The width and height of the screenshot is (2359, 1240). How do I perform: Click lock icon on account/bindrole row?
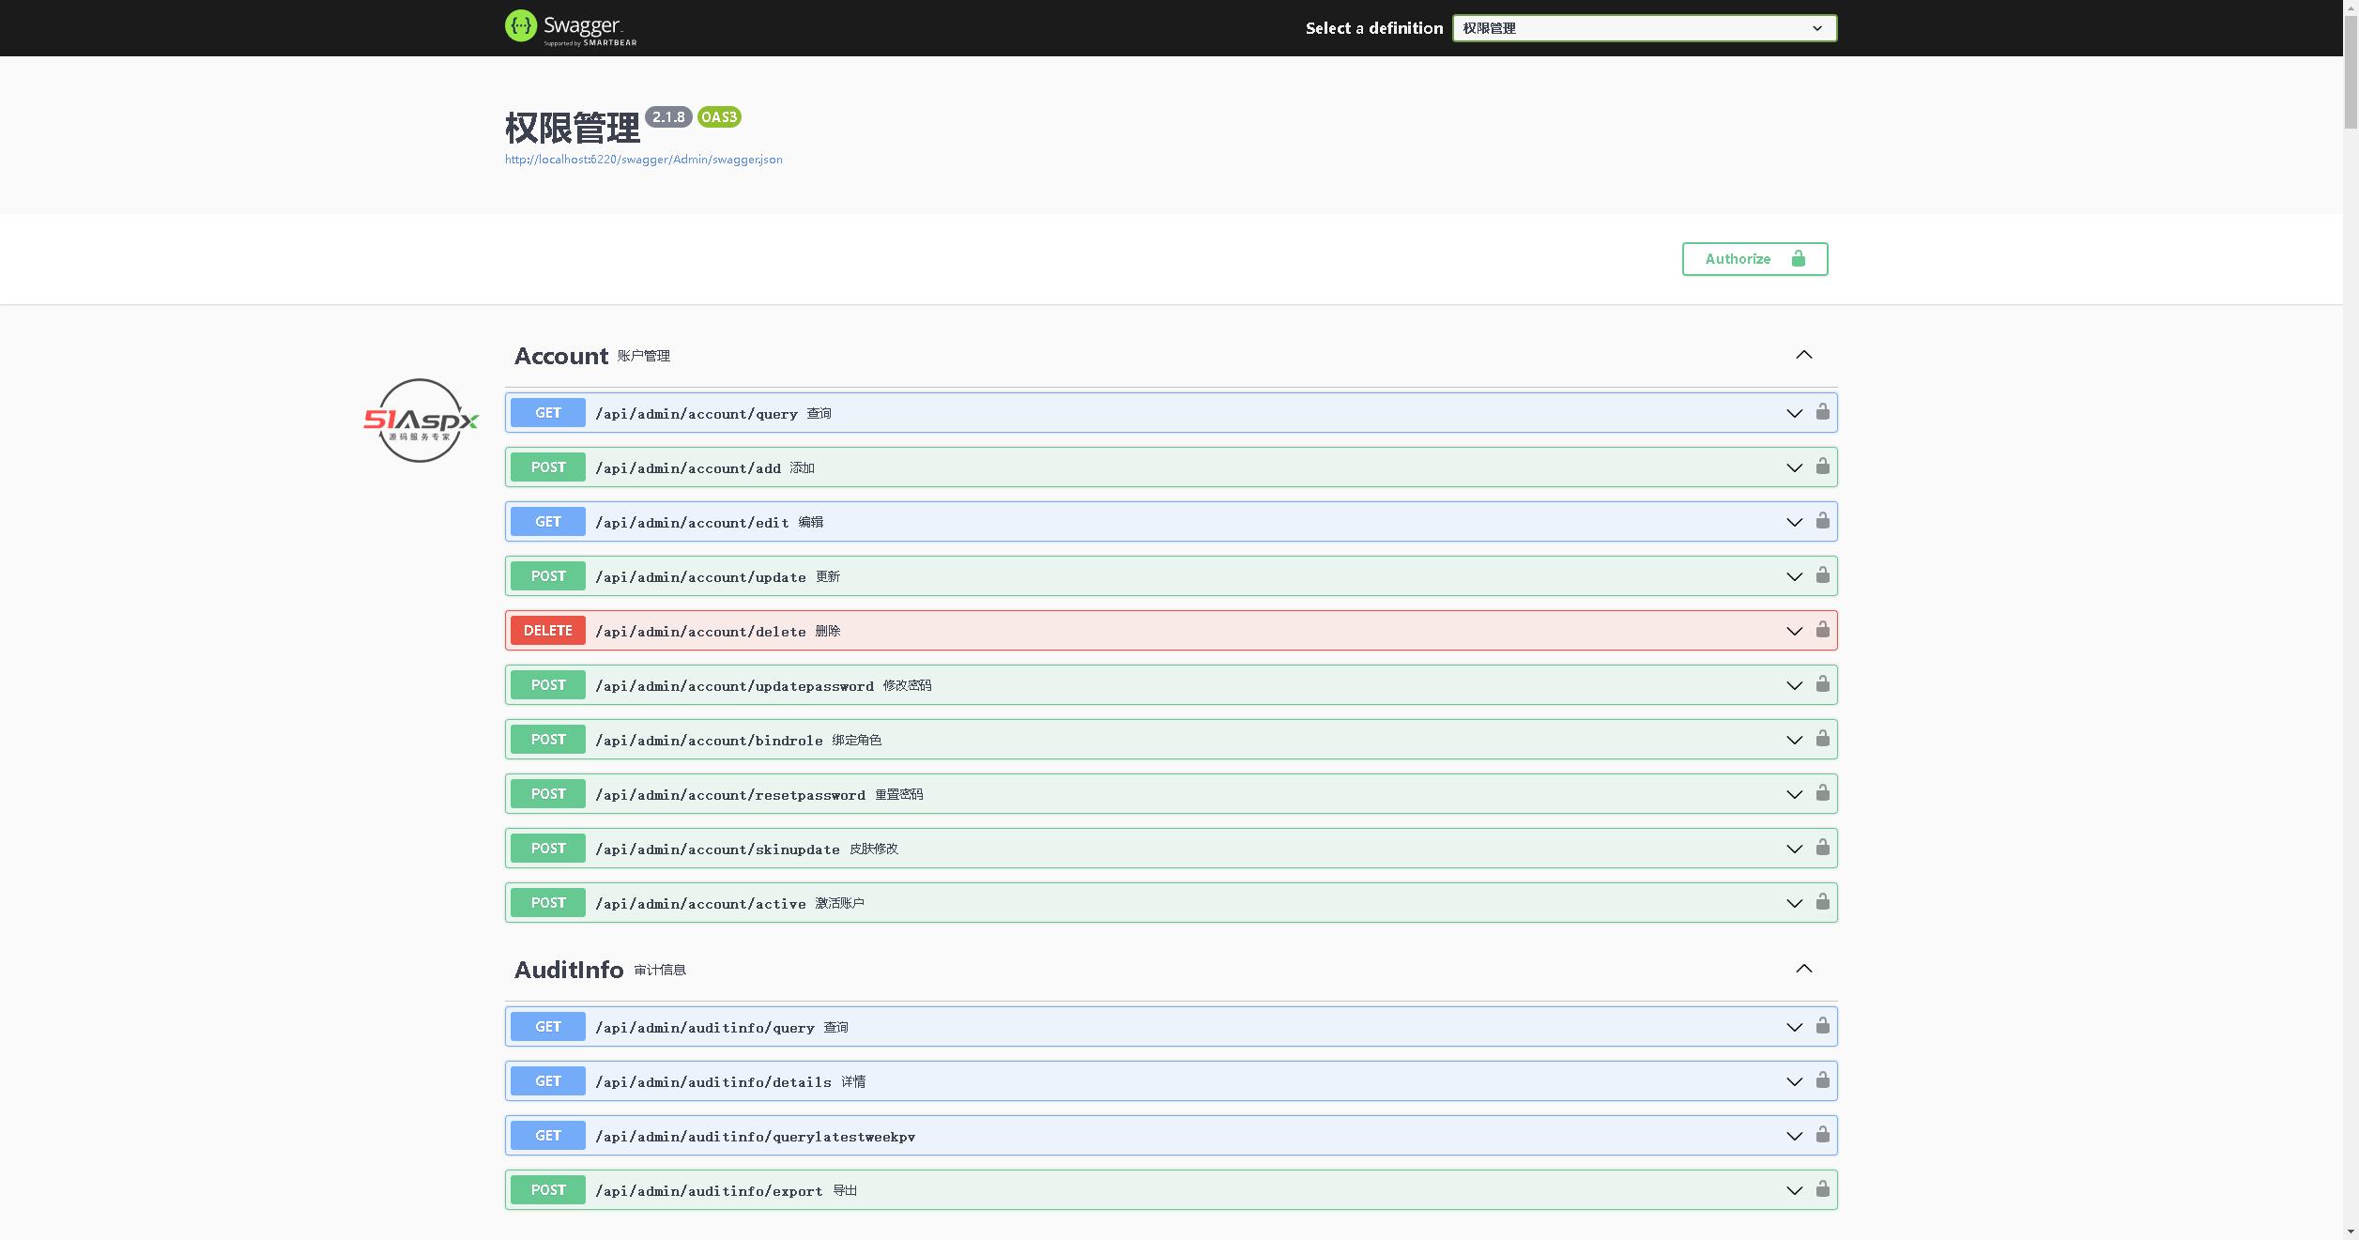click(1822, 739)
